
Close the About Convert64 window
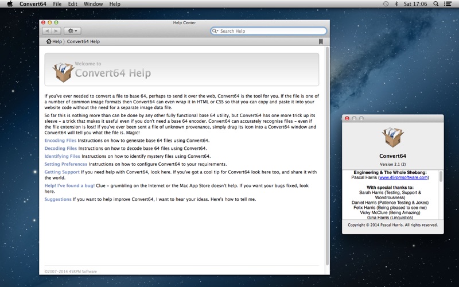click(x=347, y=118)
